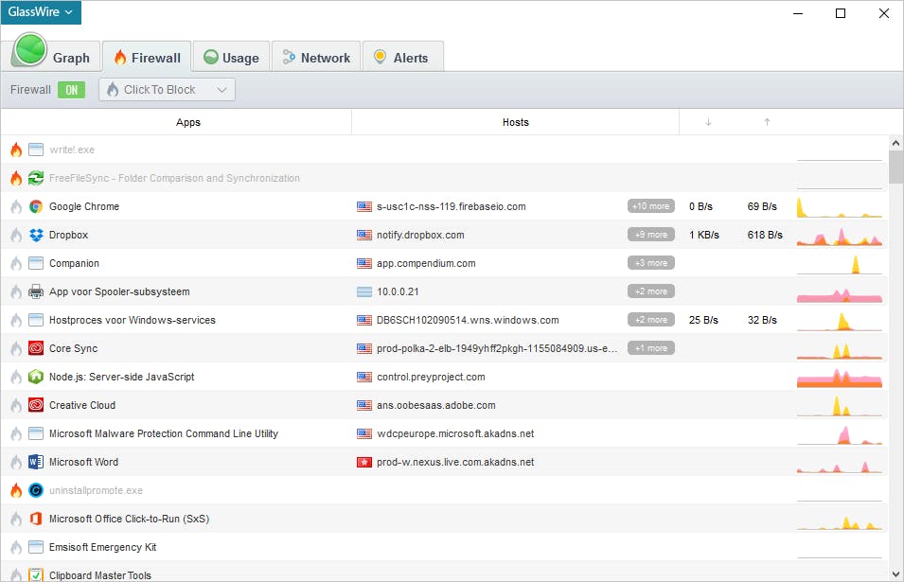Click the Core Sync Adobe icon
This screenshot has height=582, width=904.
tap(36, 348)
